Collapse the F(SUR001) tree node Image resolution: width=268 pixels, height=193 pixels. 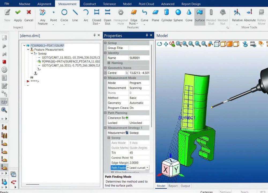pos(24,46)
